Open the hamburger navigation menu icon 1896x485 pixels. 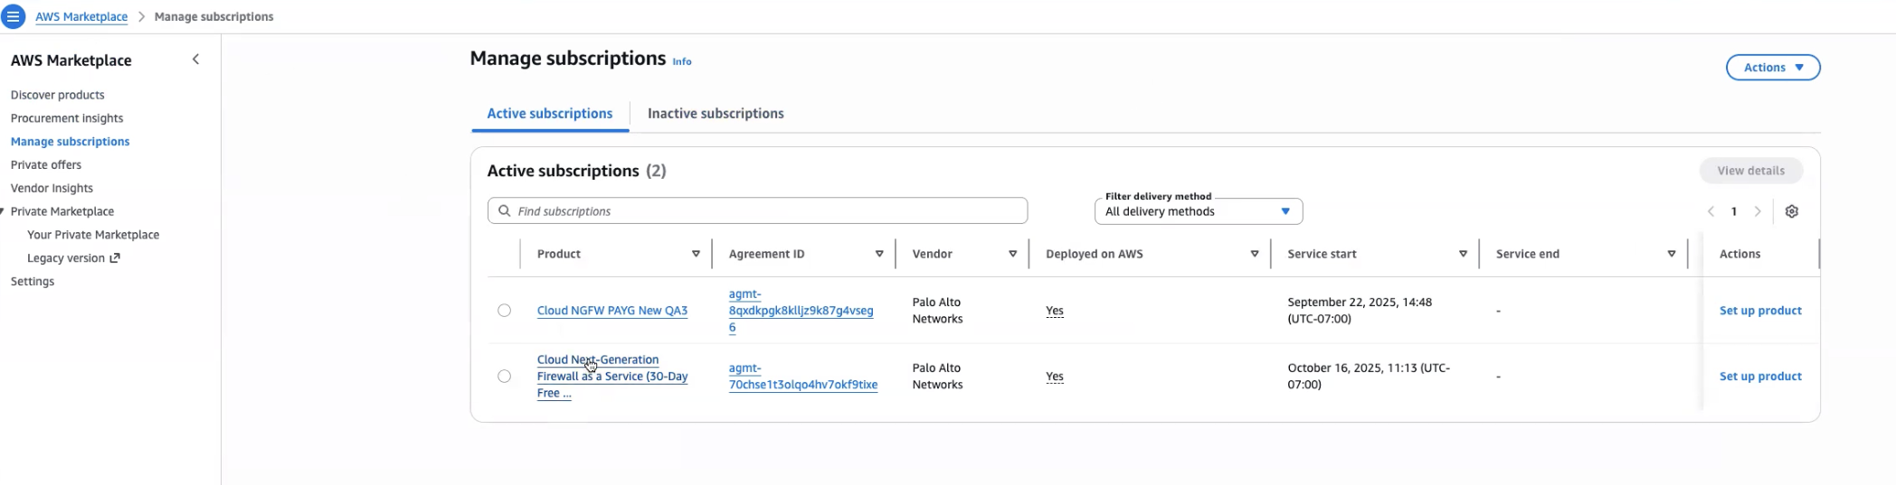(x=14, y=16)
